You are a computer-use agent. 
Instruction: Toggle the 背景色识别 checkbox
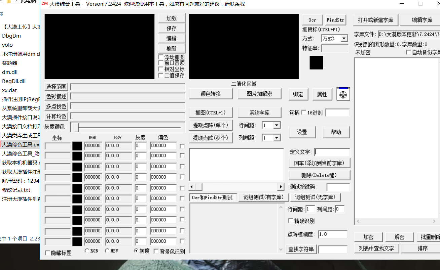pyautogui.click(x=156, y=251)
